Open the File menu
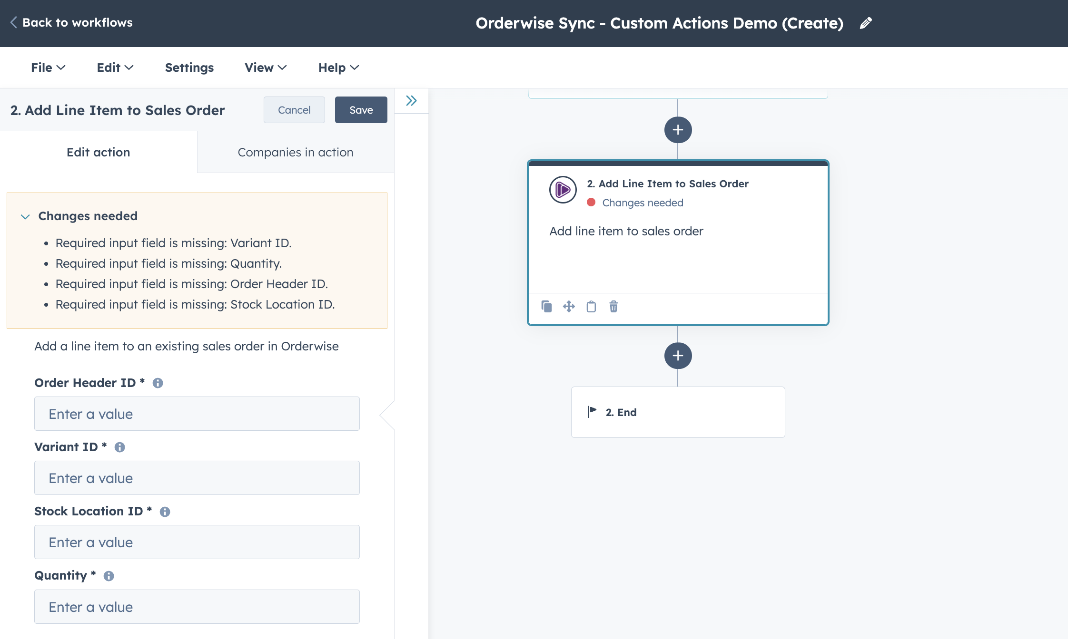 click(48, 68)
